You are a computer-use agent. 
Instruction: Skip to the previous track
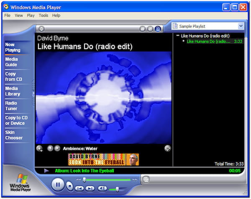coord(79,189)
